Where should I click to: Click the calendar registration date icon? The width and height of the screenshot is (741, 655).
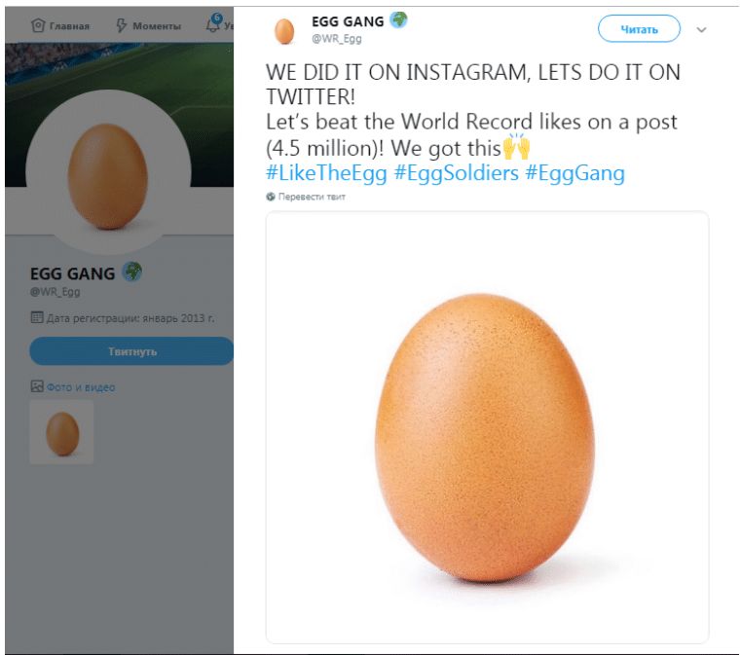click(x=37, y=317)
